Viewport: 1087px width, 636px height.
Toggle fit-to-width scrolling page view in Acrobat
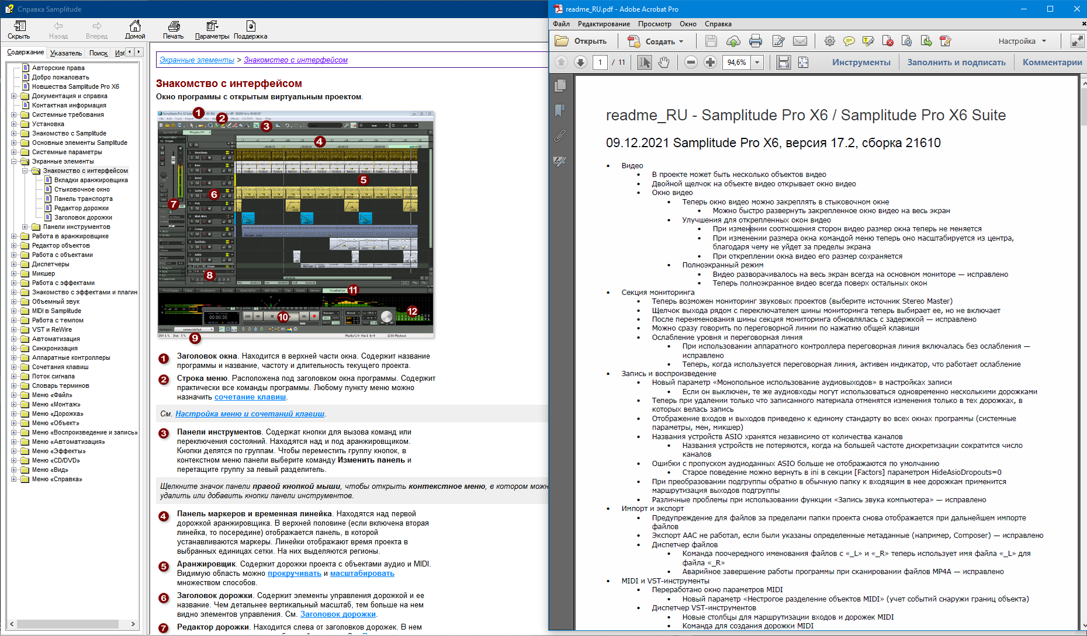coord(784,62)
